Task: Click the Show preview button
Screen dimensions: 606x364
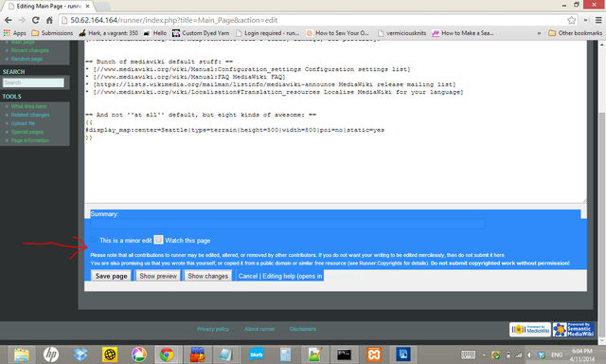Action: click(158, 276)
